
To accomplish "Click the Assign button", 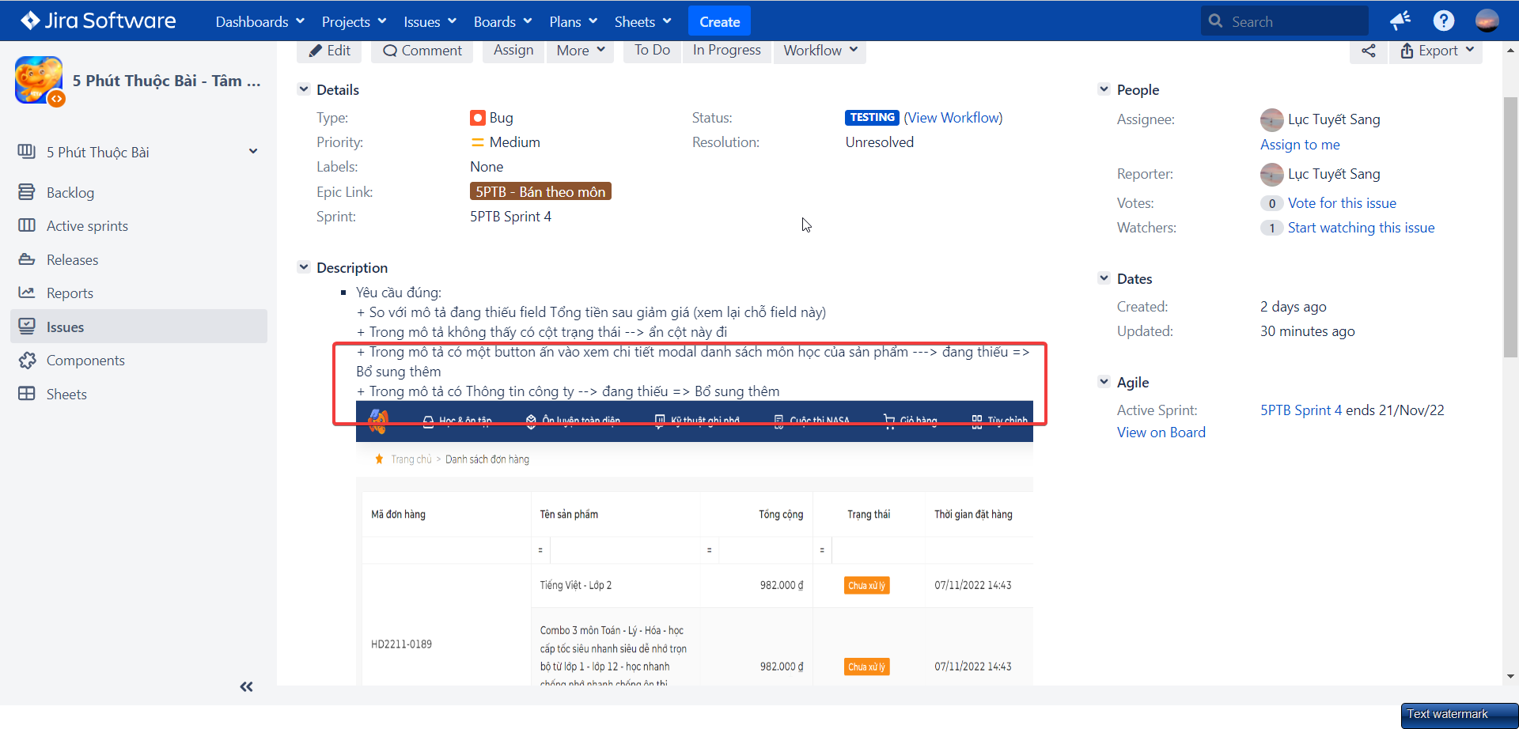I will tap(513, 51).
